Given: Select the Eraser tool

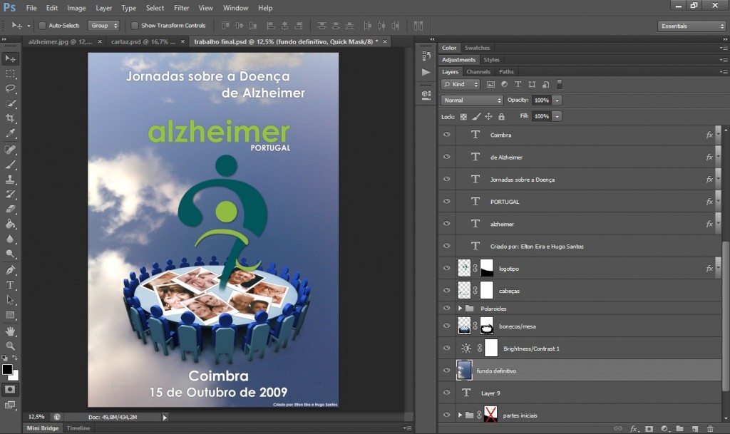Looking at the screenshot, I should (x=10, y=209).
